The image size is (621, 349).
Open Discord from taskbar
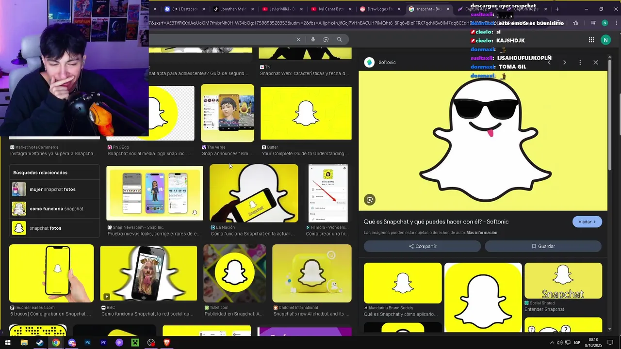72,343
